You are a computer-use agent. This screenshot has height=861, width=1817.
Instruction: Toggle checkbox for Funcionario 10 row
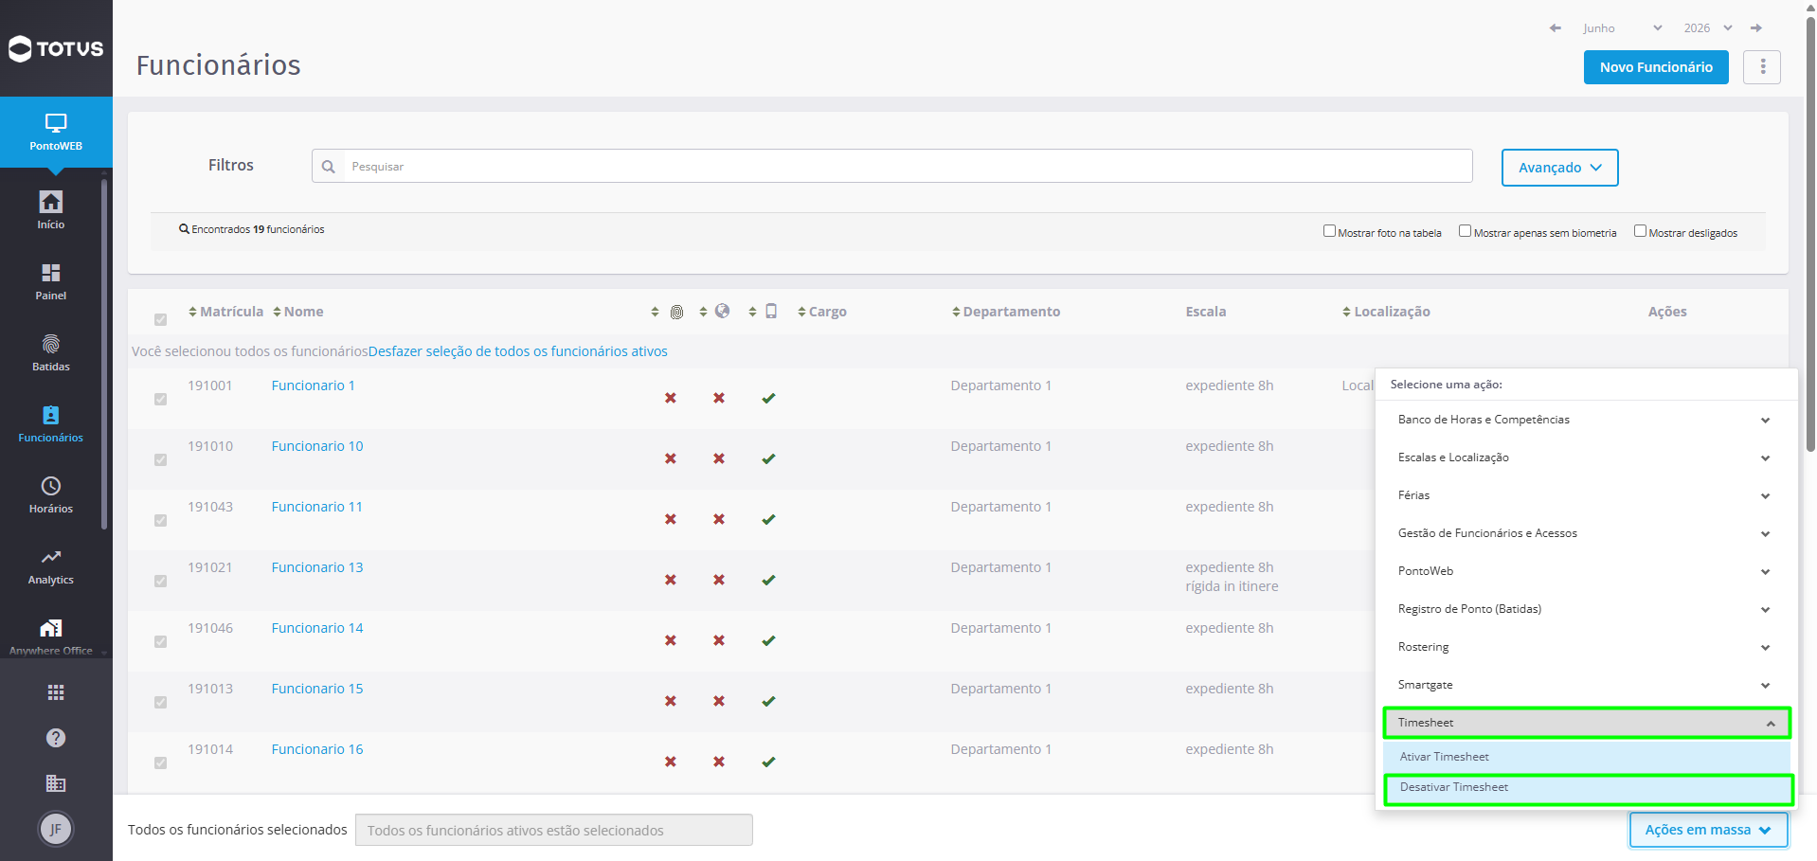pyautogui.click(x=160, y=459)
